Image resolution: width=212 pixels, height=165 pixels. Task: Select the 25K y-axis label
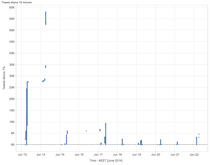pyautogui.click(x=12, y=87)
